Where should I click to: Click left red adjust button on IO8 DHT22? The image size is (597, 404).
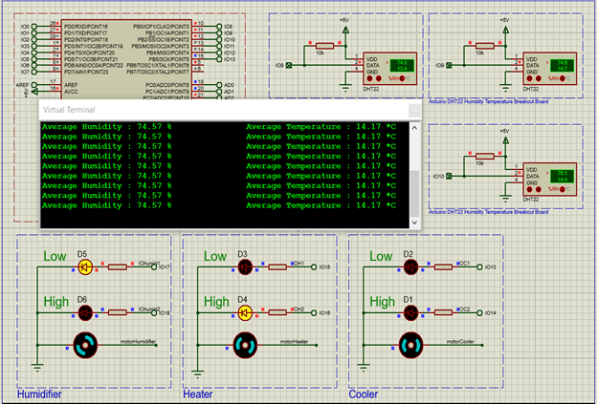[x=369, y=78]
